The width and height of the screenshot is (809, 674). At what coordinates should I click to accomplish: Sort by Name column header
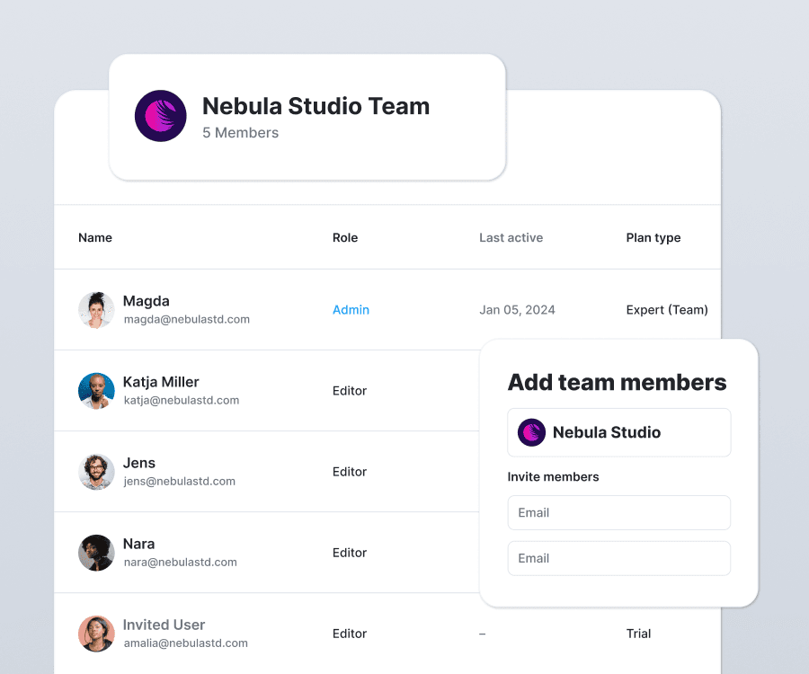[95, 238]
